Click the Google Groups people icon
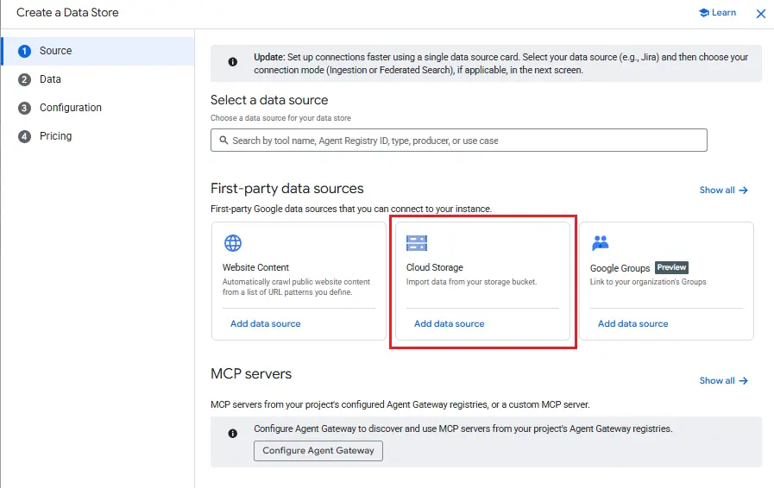Viewport: 774px width, 488px height. pos(601,243)
